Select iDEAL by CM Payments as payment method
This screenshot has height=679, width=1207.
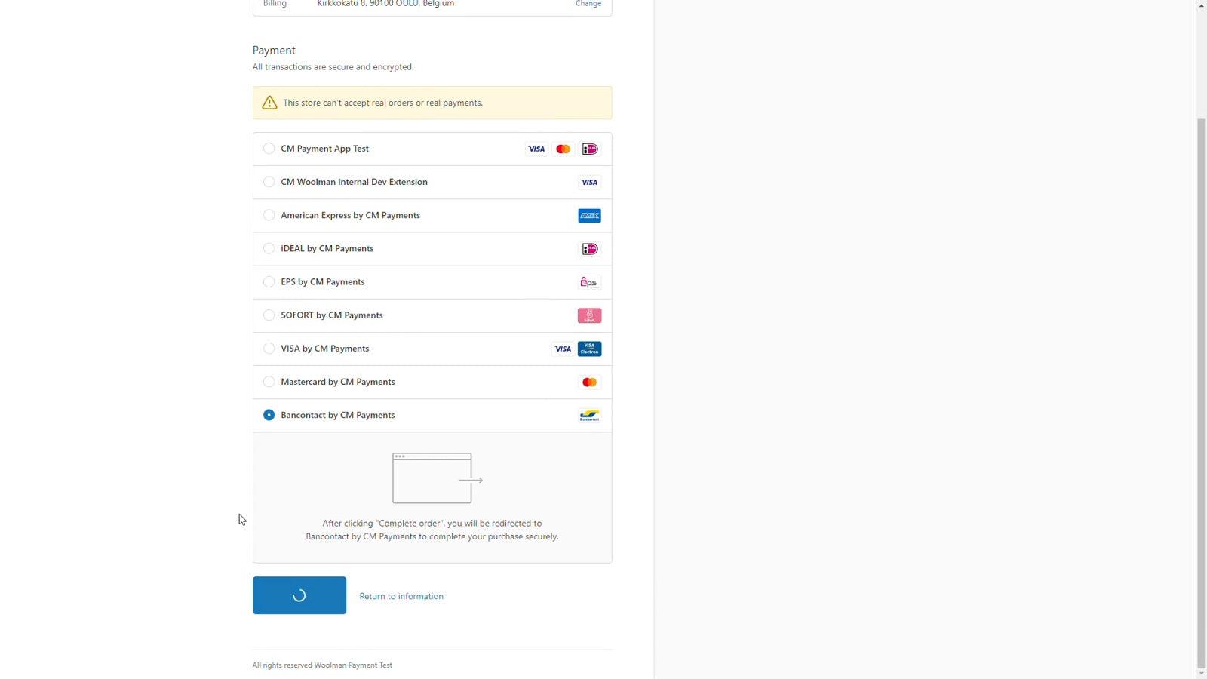(269, 248)
